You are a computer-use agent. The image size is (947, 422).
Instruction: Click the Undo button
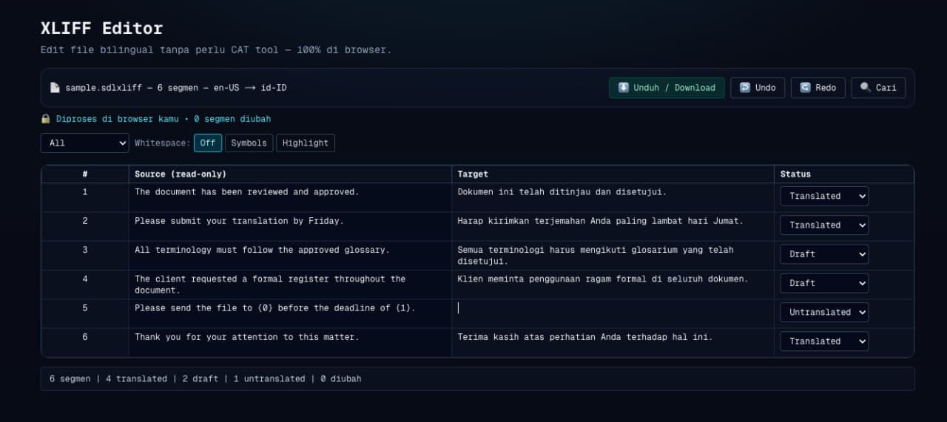click(758, 88)
